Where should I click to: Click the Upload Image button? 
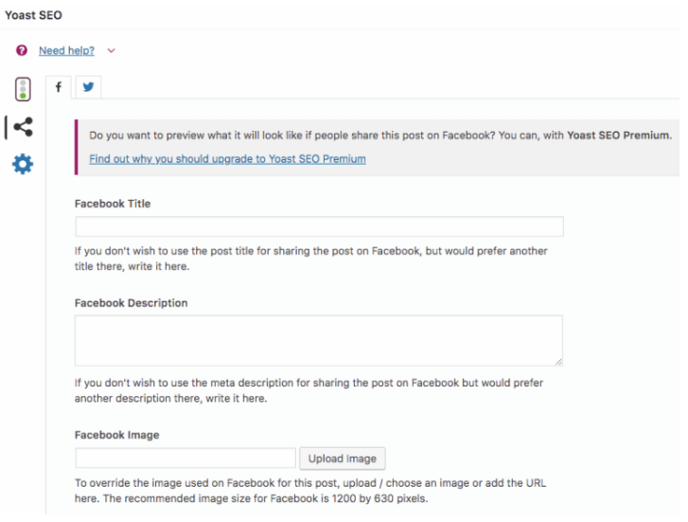tap(343, 459)
